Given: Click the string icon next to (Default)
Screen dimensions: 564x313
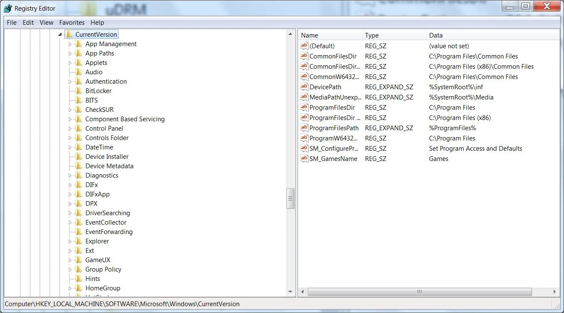Looking at the screenshot, I should tap(304, 46).
